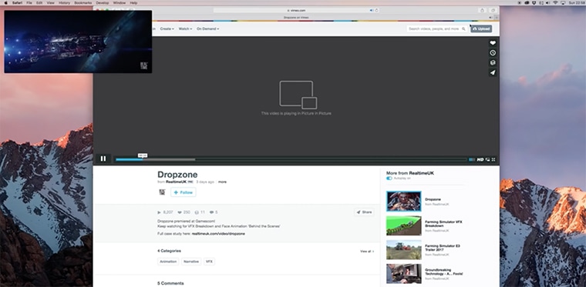
Task: Open Groundbreaking Technology video thumbnail
Action: (x=403, y=274)
